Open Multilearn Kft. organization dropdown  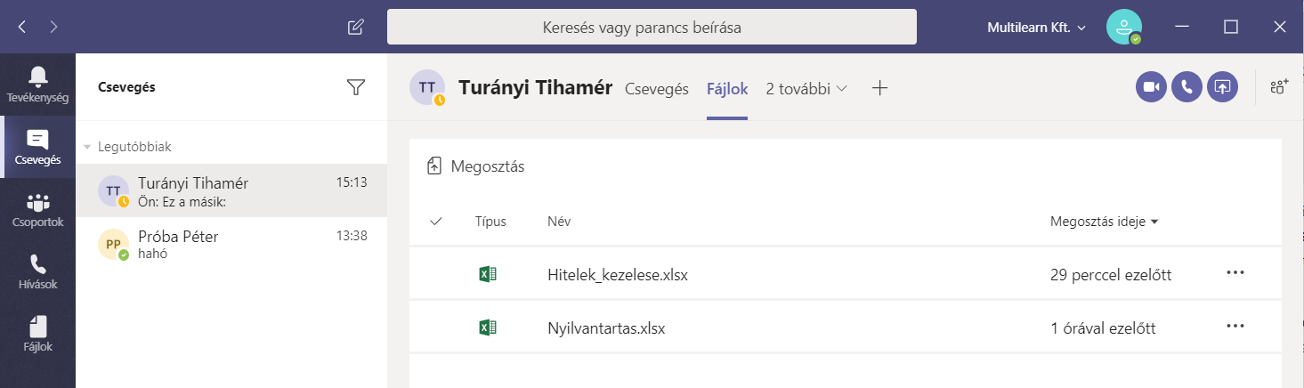(x=1036, y=28)
